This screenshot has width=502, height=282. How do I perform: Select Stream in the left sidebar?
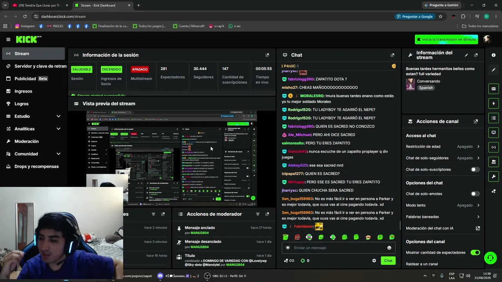click(33, 54)
